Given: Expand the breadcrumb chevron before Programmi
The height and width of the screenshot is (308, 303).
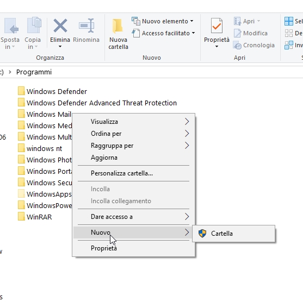Looking at the screenshot, I should [x=10, y=72].
